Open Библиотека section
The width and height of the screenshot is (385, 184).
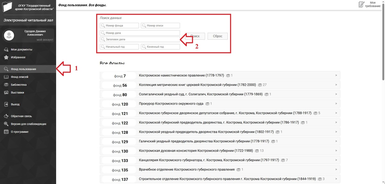19,85
